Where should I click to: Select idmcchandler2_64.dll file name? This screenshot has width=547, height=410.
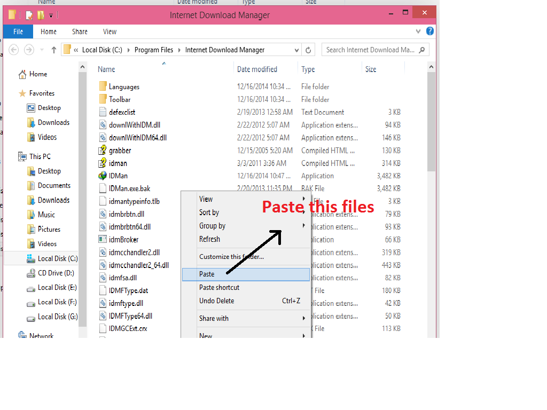pos(139,265)
